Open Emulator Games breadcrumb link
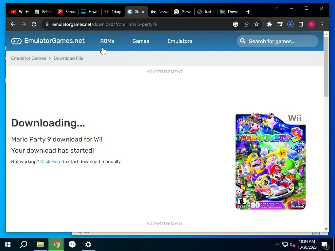335x251 pixels. (x=28, y=58)
